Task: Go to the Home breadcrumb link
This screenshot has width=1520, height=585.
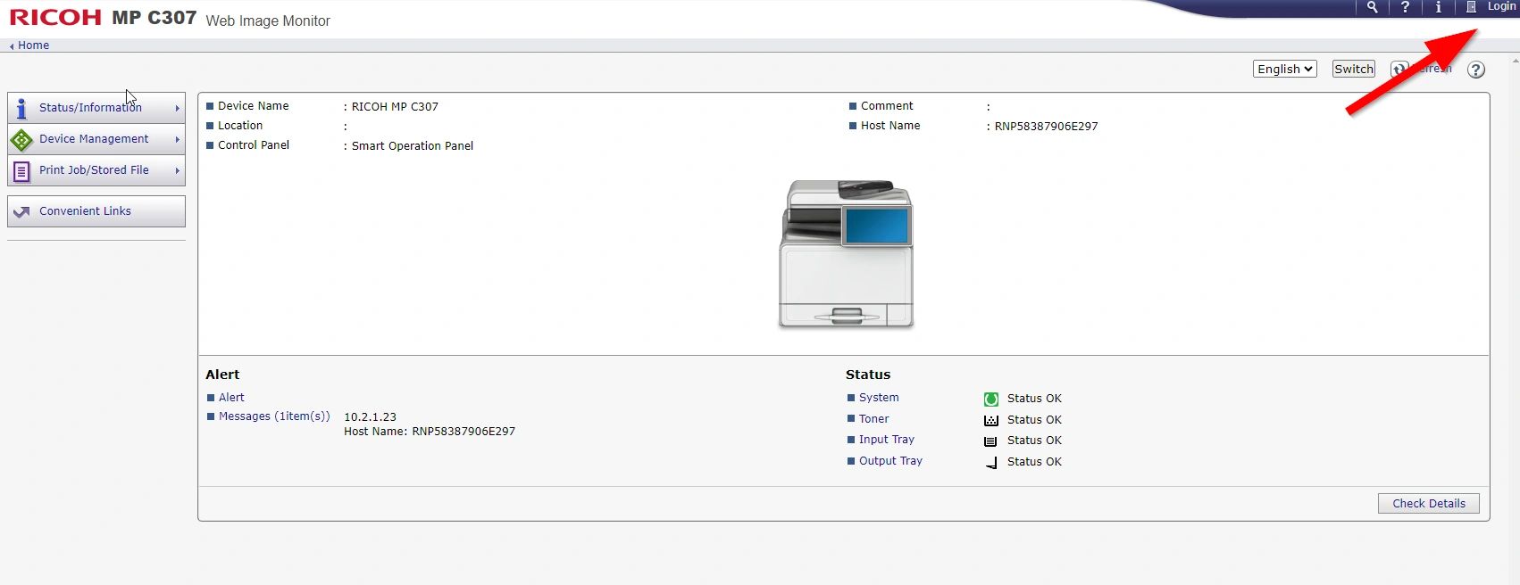Action: pos(33,45)
